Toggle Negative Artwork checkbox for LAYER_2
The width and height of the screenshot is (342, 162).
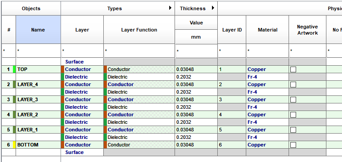[x=293, y=115]
